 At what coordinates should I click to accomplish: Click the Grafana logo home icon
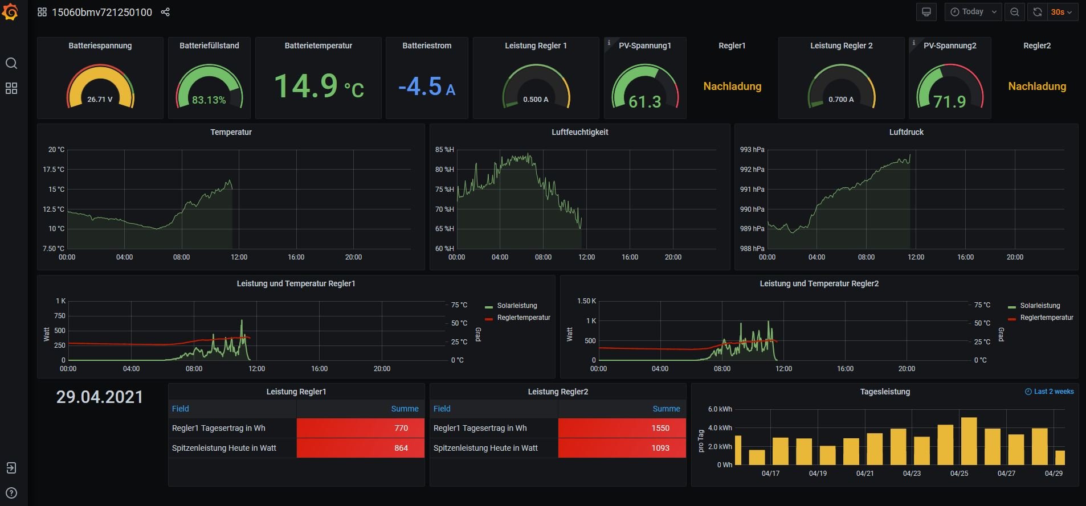point(11,12)
